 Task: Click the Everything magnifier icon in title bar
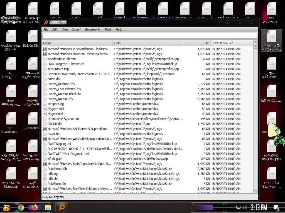point(46,22)
